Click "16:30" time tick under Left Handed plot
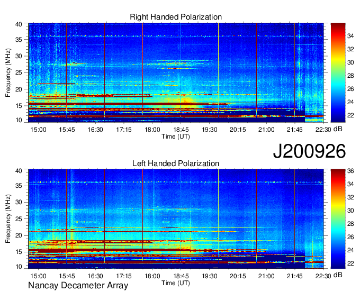This screenshot has width=360, height=292. [95, 276]
